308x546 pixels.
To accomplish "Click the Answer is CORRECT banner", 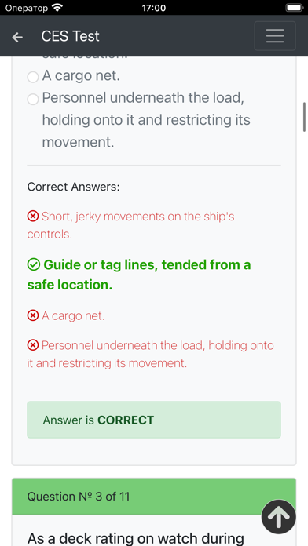I will point(154,420).
